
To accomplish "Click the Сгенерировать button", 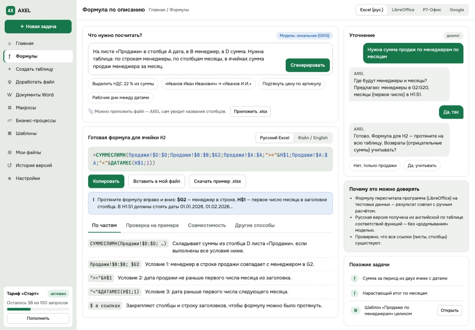I will [x=308, y=65].
